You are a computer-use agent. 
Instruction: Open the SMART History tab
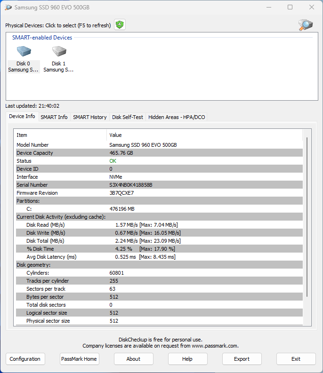pos(90,117)
